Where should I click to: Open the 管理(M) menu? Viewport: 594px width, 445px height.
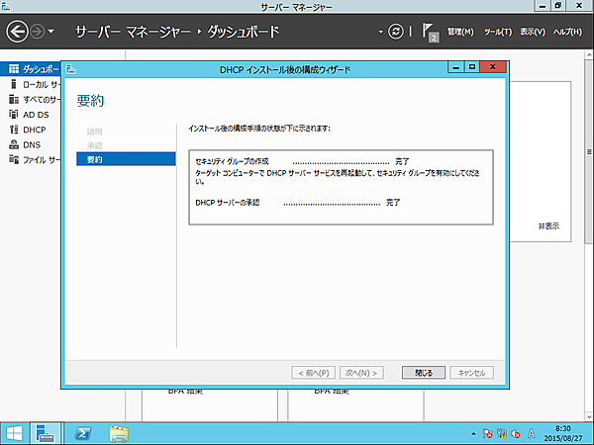coord(460,32)
